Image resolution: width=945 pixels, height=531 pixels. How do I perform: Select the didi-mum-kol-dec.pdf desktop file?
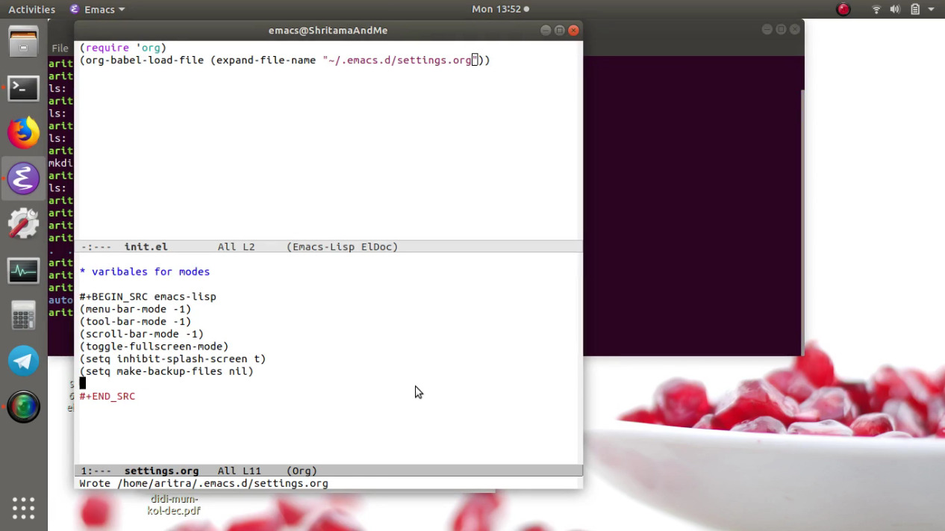click(174, 505)
